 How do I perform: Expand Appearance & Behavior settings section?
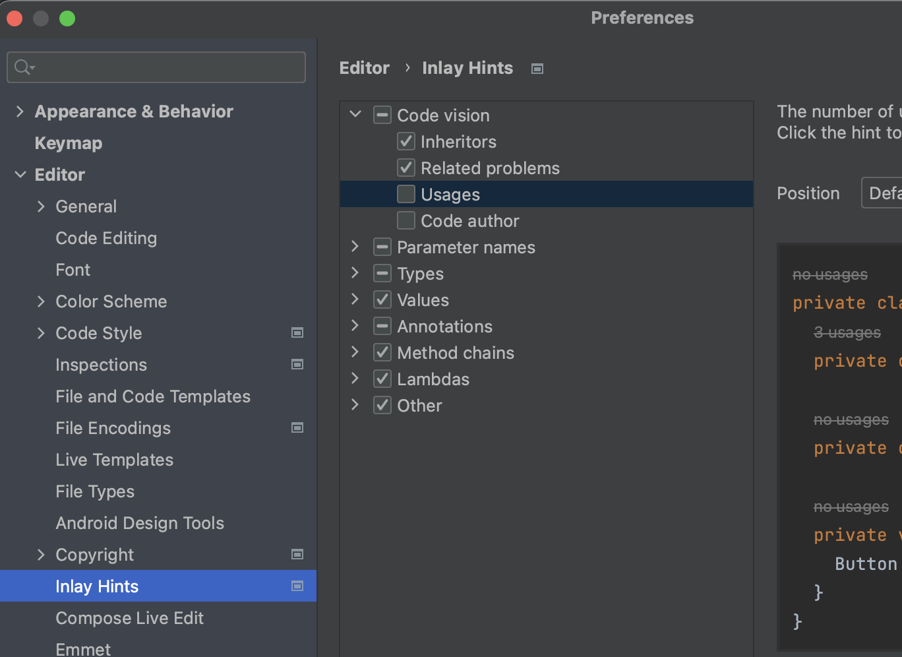[x=20, y=111]
